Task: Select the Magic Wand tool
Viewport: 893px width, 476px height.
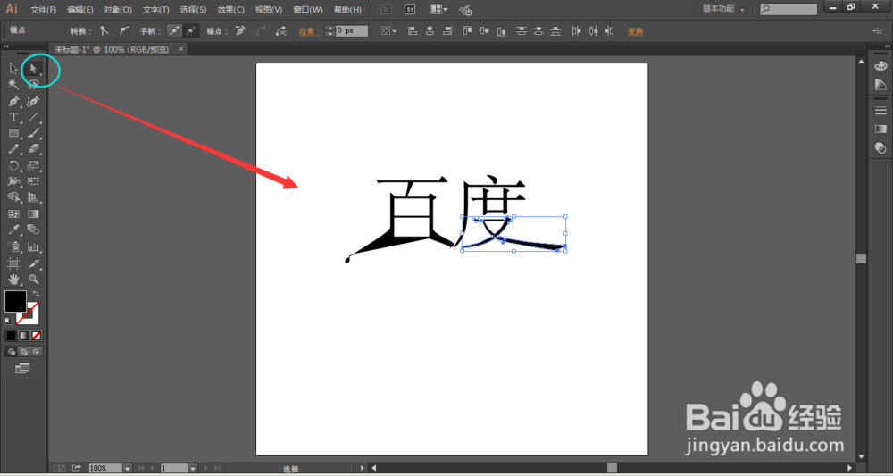Action: (13, 85)
